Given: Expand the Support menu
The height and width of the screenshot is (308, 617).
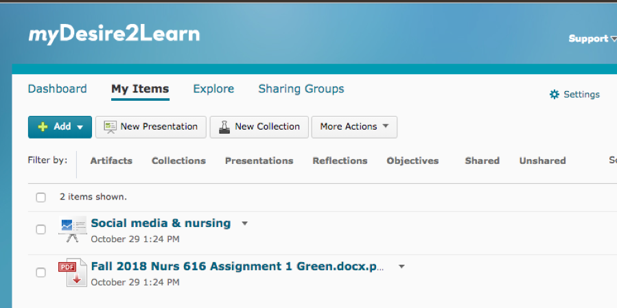Looking at the screenshot, I should coord(592,39).
